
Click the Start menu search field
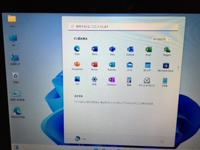pyautogui.click(x=123, y=27)
